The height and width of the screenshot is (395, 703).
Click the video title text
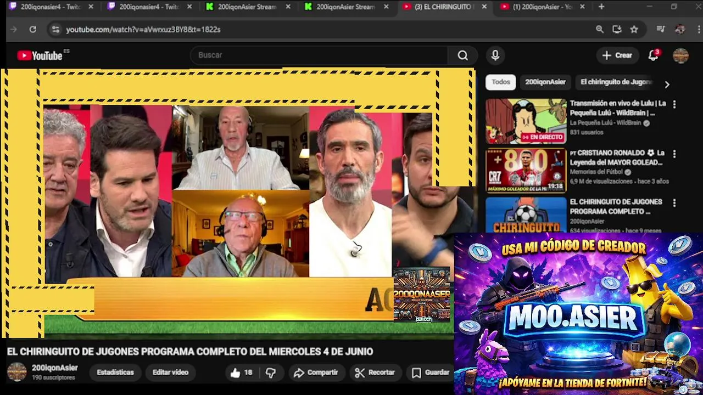click(190, 352)
